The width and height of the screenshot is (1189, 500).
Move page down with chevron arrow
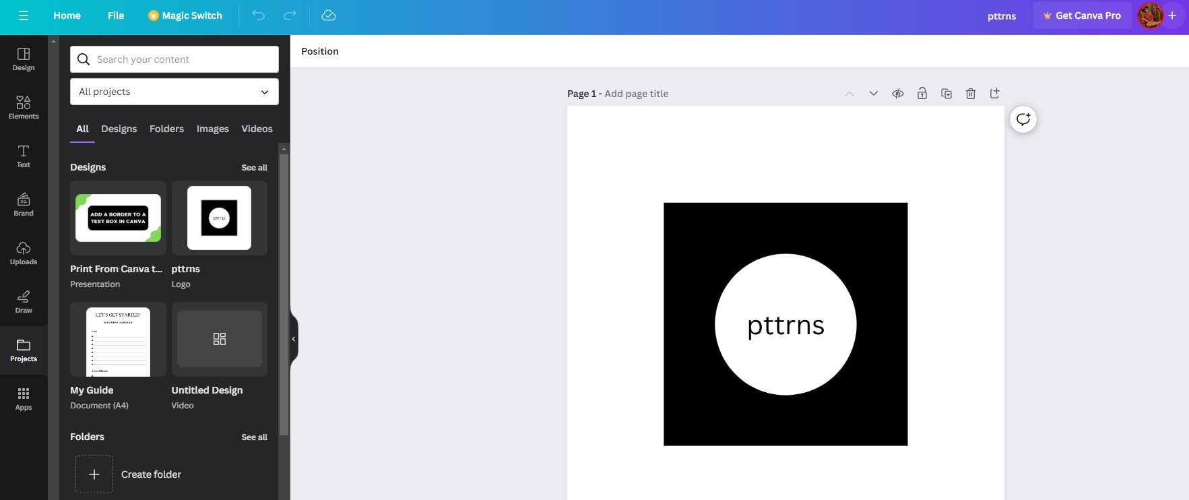point(874,94)
